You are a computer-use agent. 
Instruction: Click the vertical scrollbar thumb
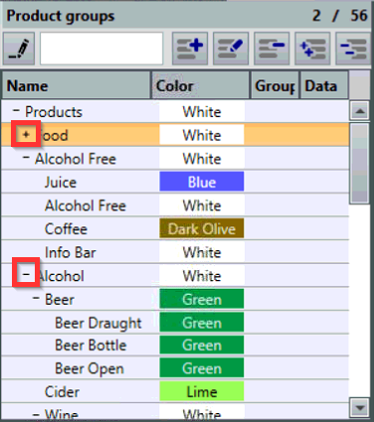(360, 163)
